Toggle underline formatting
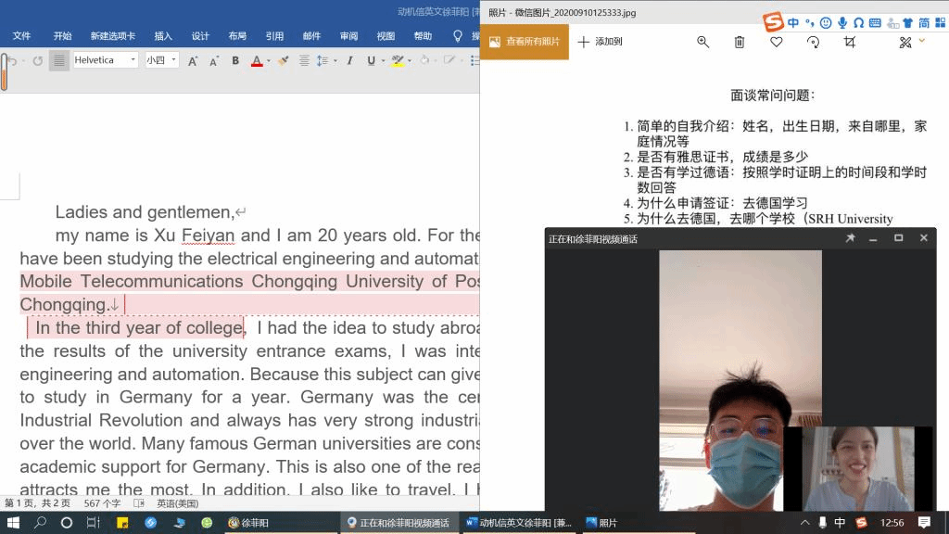The height and width of the screenshot is (534, 949). coord(371,61)
